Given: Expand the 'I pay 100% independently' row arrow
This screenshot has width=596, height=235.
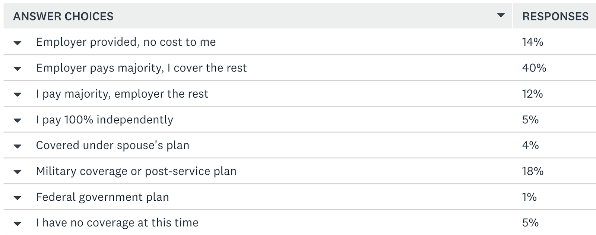Looking at the screenshot, I should [17, 120].
